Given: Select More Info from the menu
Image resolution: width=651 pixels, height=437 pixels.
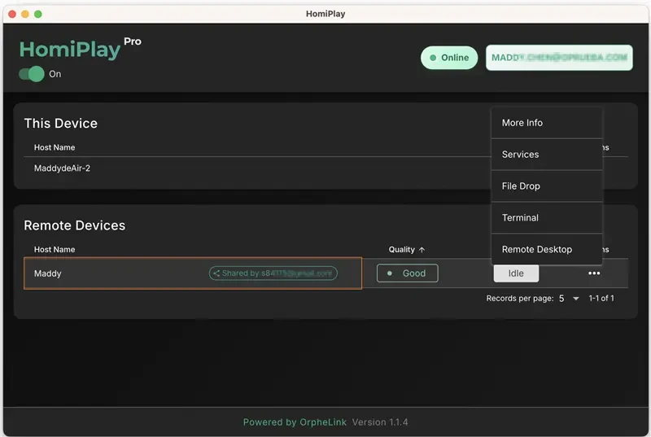Looking at the screenshot, I should coord(547,123).
